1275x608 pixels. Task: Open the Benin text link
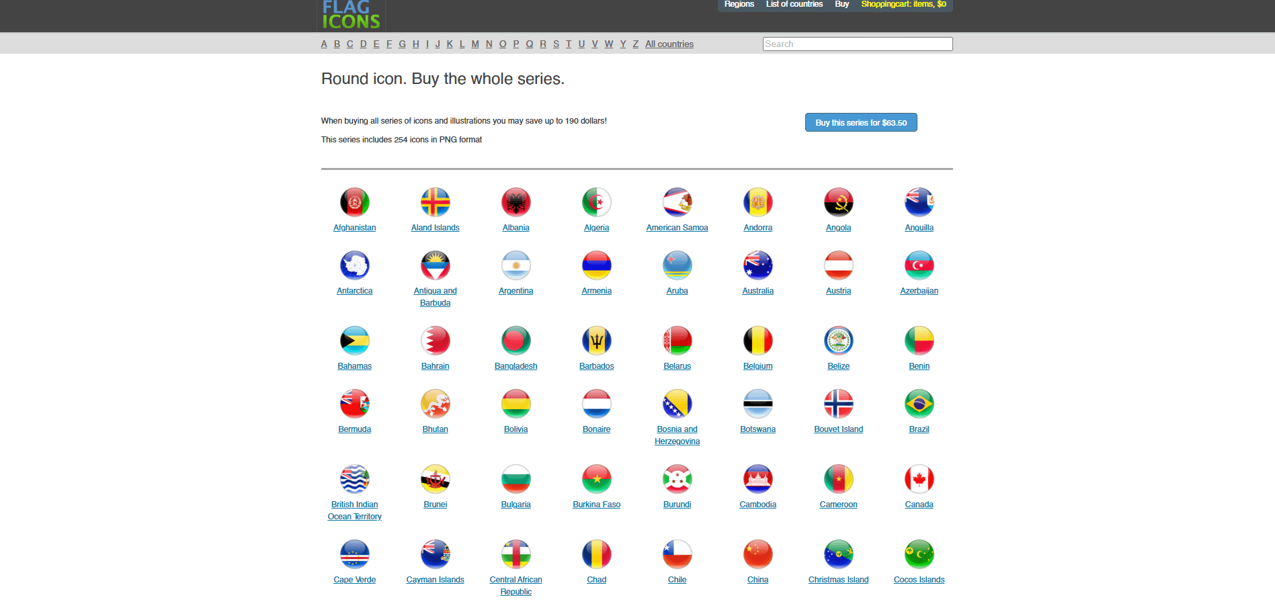click(919, 366)
